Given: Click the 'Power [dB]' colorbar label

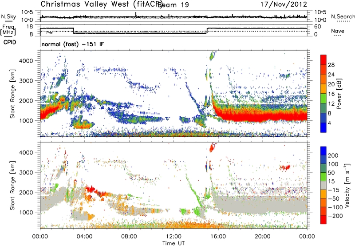Looking at the screenshot, I should pyautogui.click(x=339, y=94).
